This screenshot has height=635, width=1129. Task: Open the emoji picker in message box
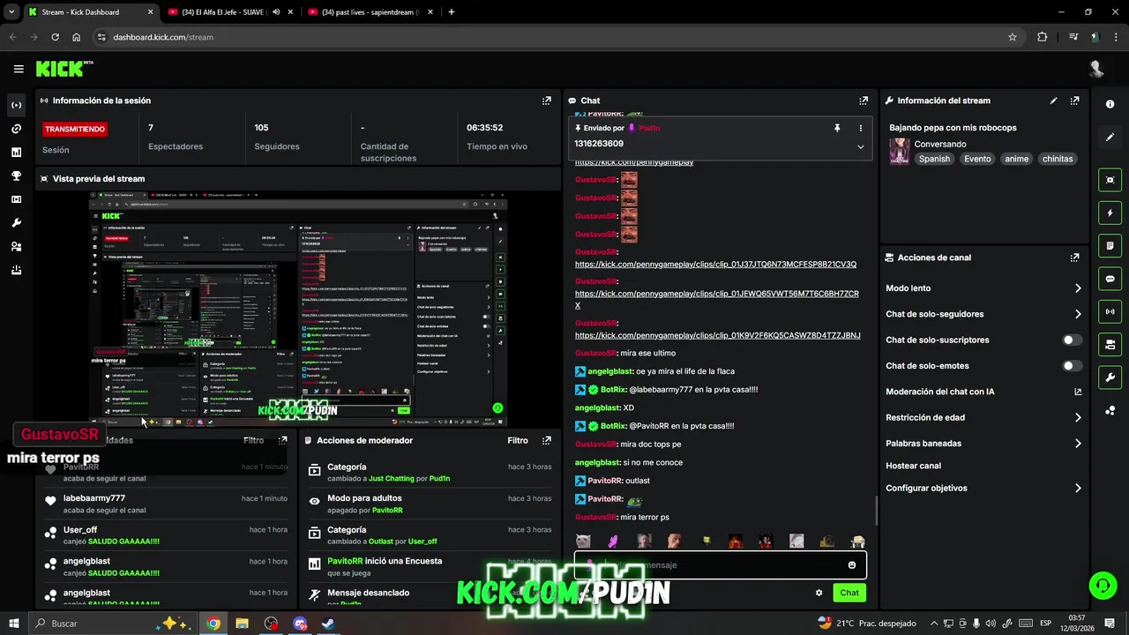click(x=852, y=565)
